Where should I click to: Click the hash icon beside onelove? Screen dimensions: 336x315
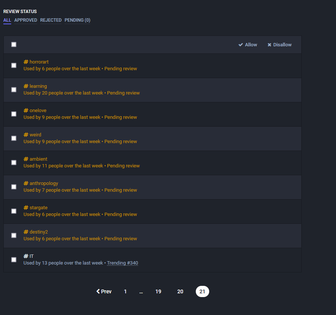[x=26, y=110]
